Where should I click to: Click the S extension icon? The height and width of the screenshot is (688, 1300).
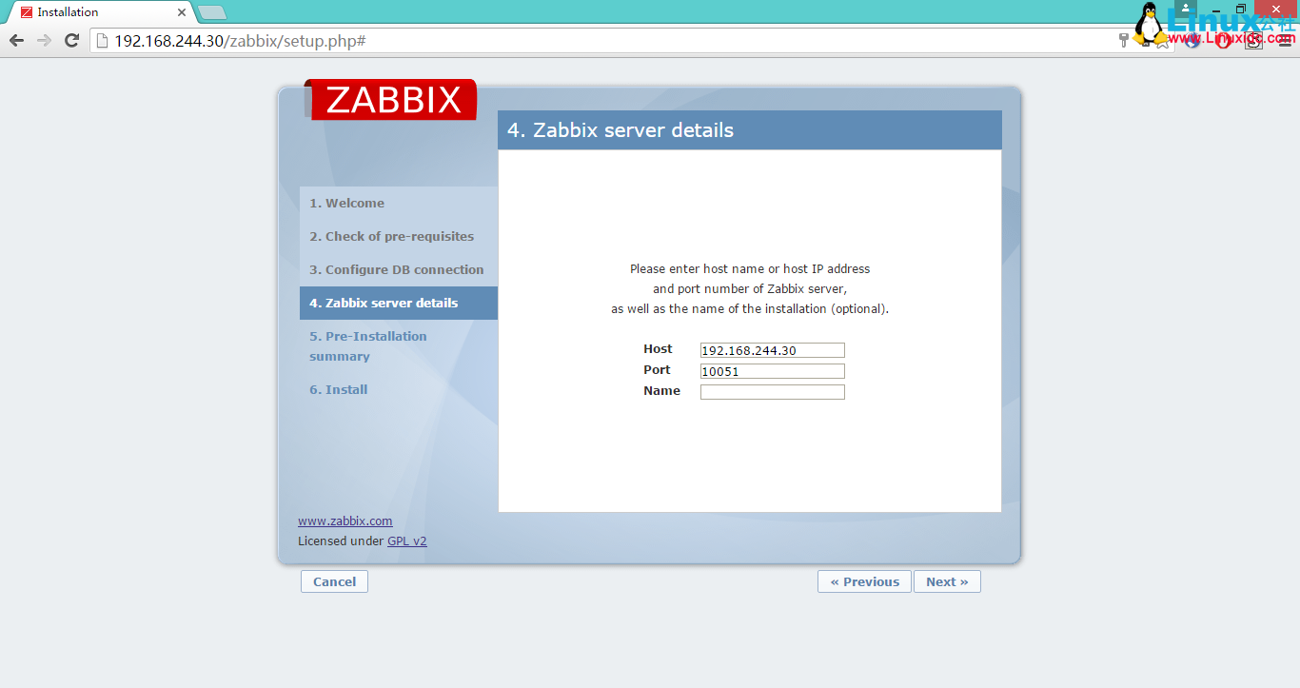click(x=1253, y=41)
